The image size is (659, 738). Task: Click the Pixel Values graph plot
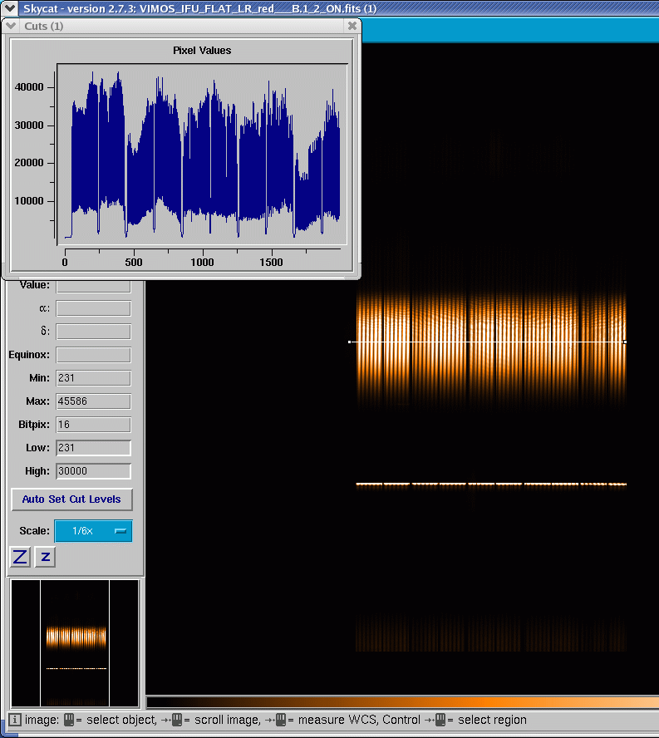point(202,154)
